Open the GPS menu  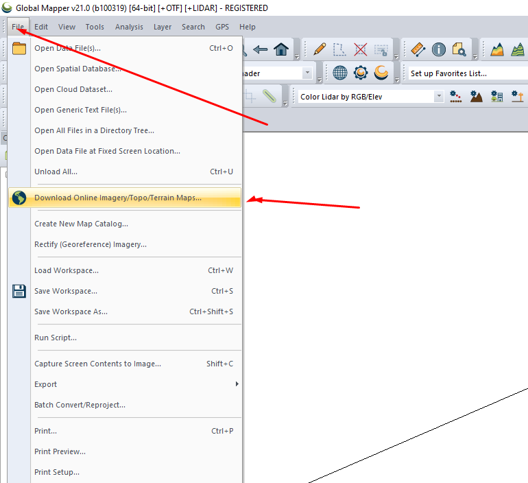point(222,27)
